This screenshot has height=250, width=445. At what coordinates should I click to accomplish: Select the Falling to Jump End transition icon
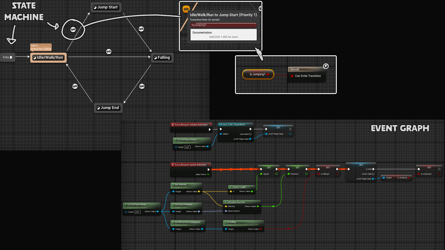[x=142, y=86]
